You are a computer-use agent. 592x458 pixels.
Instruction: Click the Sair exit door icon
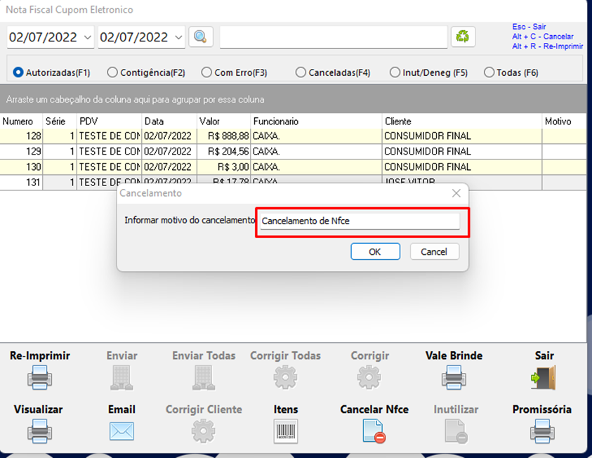pos(544,378)
